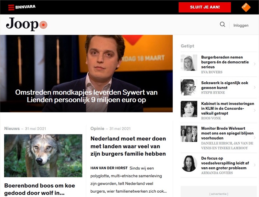Select the Opinie category label

click(97, 128)
